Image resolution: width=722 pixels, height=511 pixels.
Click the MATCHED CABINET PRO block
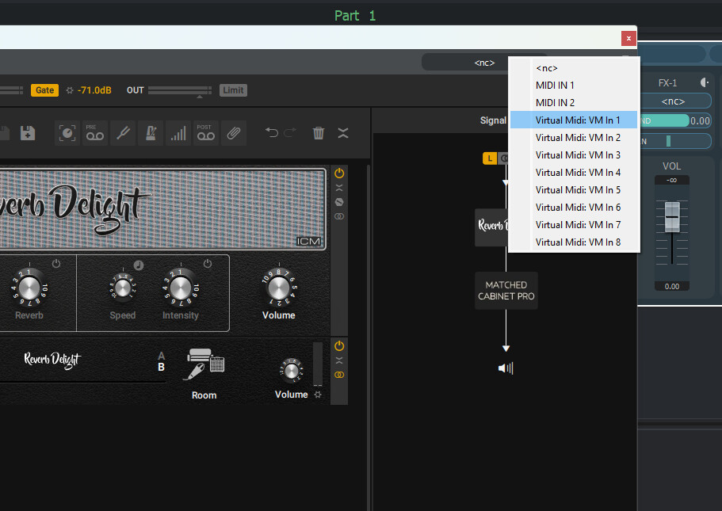point(506,291)
